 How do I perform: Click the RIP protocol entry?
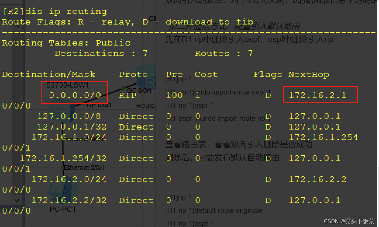128,95
